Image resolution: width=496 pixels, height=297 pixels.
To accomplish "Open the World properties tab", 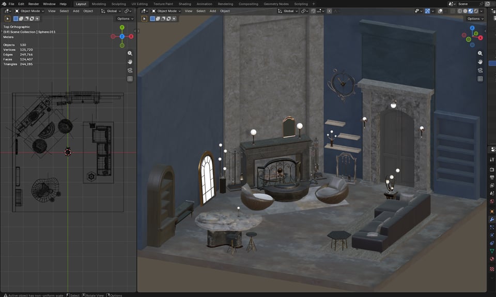I will click(492, 201).
